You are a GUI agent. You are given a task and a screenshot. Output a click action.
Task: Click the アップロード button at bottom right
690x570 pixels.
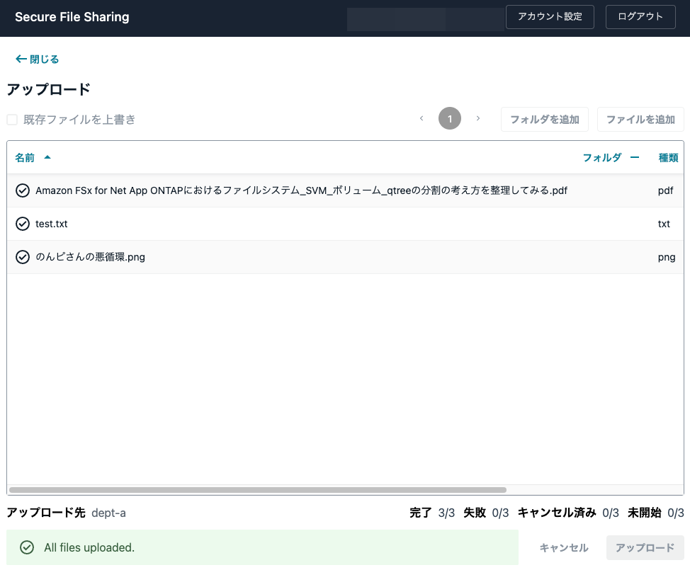click(x=645, y=547)
